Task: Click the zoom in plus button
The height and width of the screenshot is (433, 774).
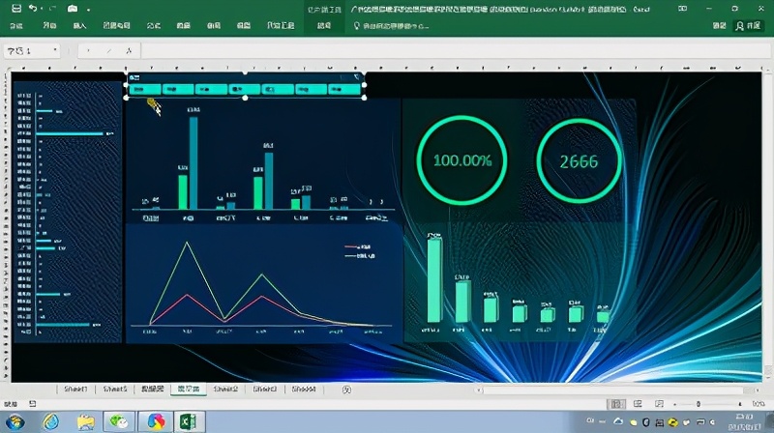Action: point(740,404)
